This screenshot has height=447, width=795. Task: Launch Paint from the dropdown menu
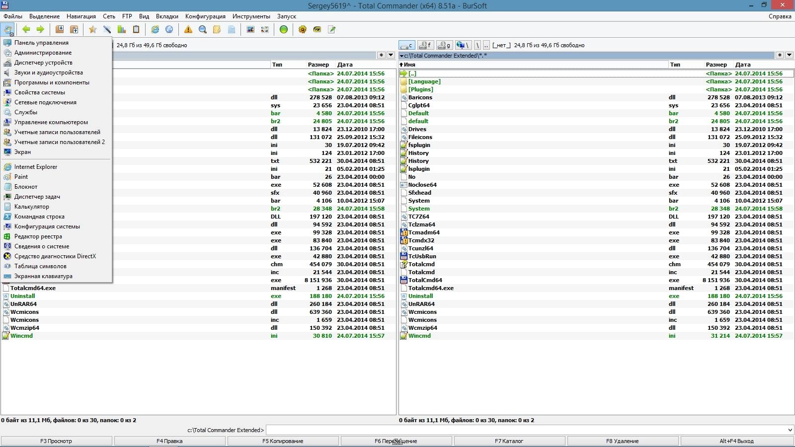(56, 177)
